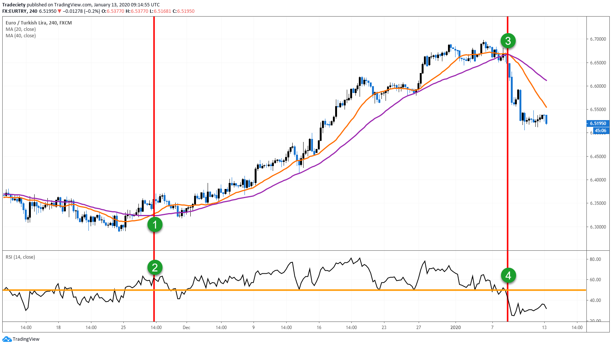This screenshot has height=346, width=612.
Task: Select the green marker labeled 2
Action: [155, 268]
